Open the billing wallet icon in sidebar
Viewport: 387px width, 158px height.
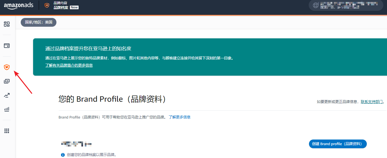pos(7,46)
